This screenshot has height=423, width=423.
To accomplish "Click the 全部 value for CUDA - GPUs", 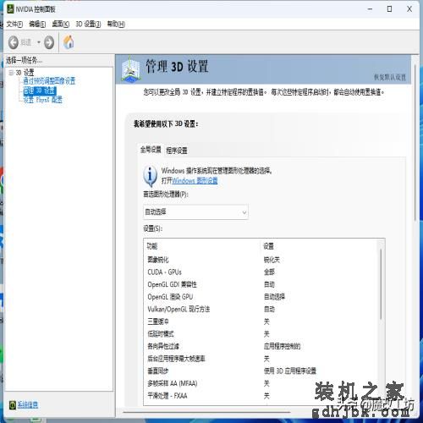I will 269,272.
